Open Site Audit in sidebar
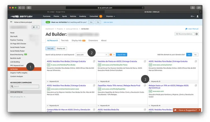The width and height of the screenshot is (210, 122). click(x=14, y=36)
